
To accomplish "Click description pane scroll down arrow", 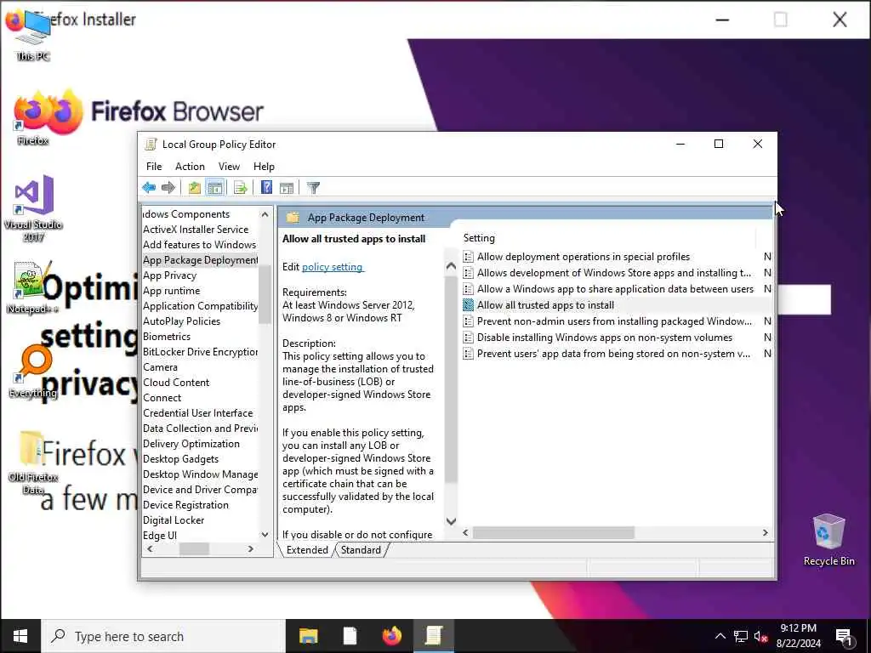I will coord(451,521).
